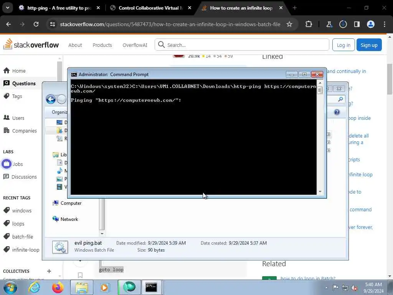The width and height of the screenshot is (393, 295).
Task: Click the Sign up button
Action: pos(369,45)
